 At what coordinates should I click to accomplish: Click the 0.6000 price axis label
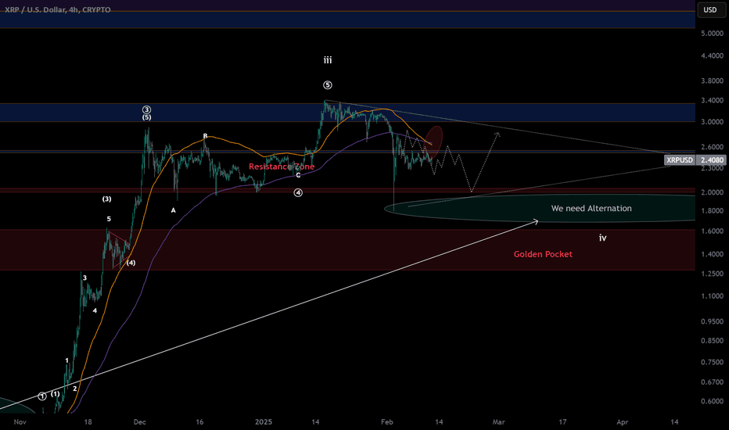pyautogui.click(x=713, y=402)
